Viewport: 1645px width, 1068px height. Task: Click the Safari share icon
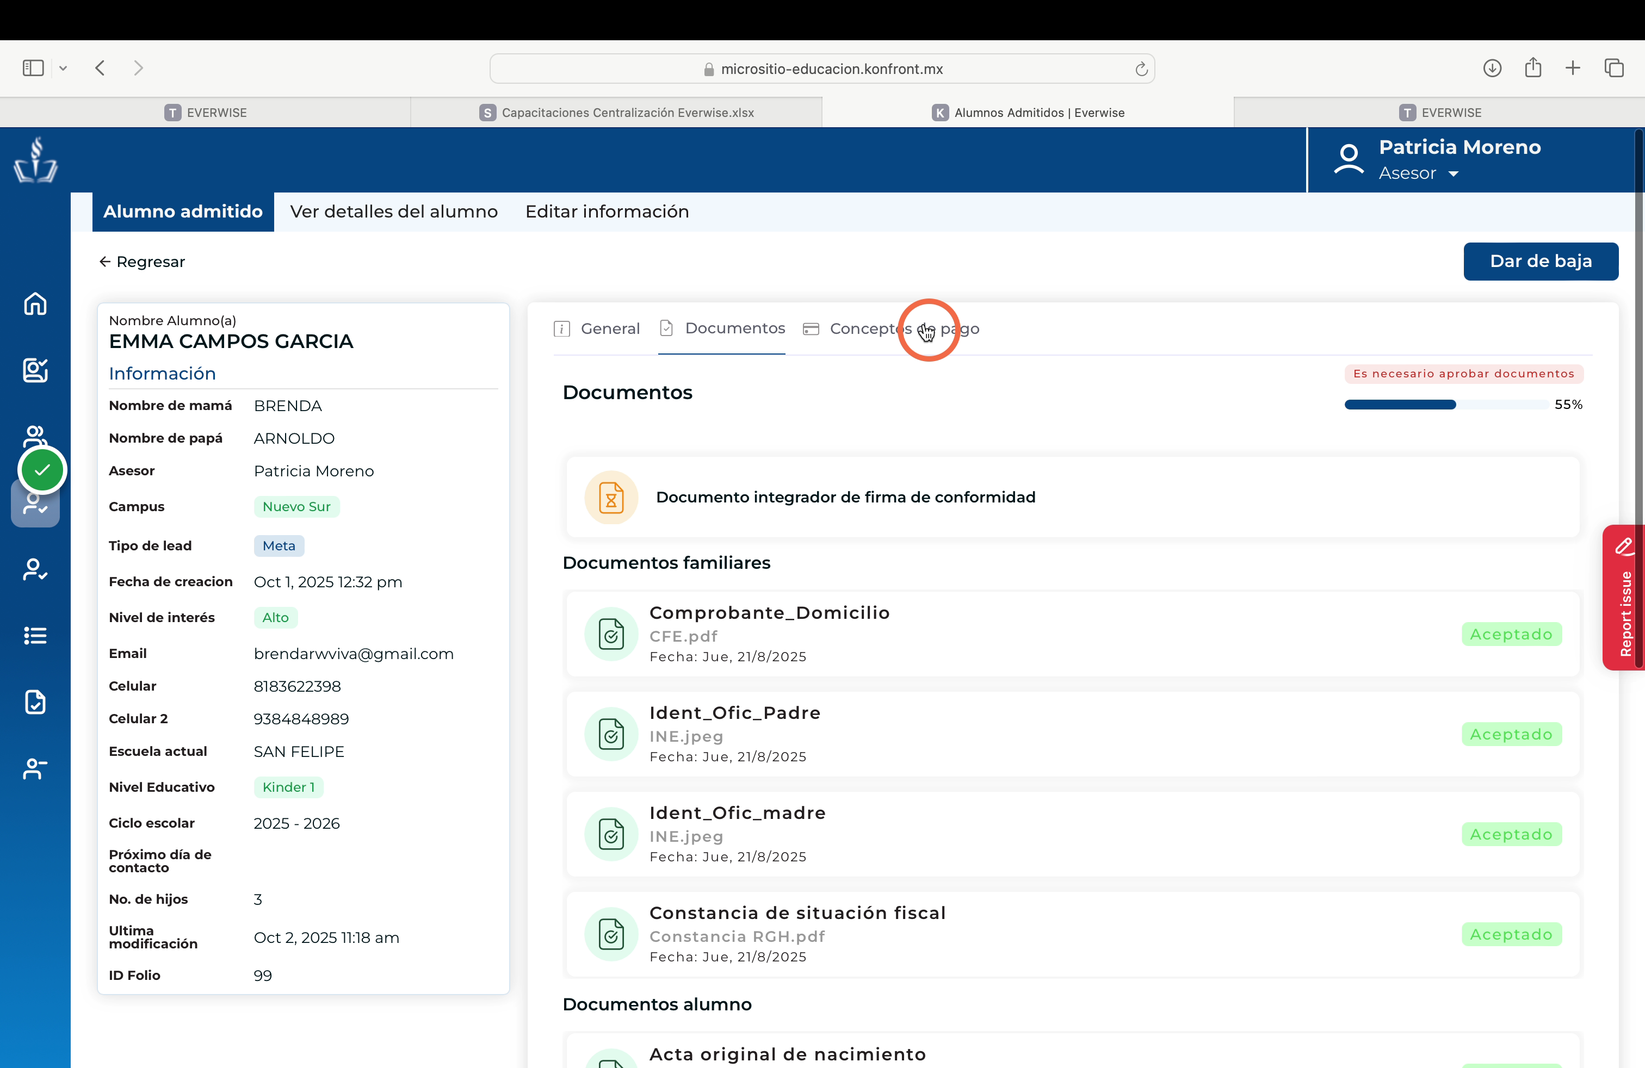[x=1533, y=67]
